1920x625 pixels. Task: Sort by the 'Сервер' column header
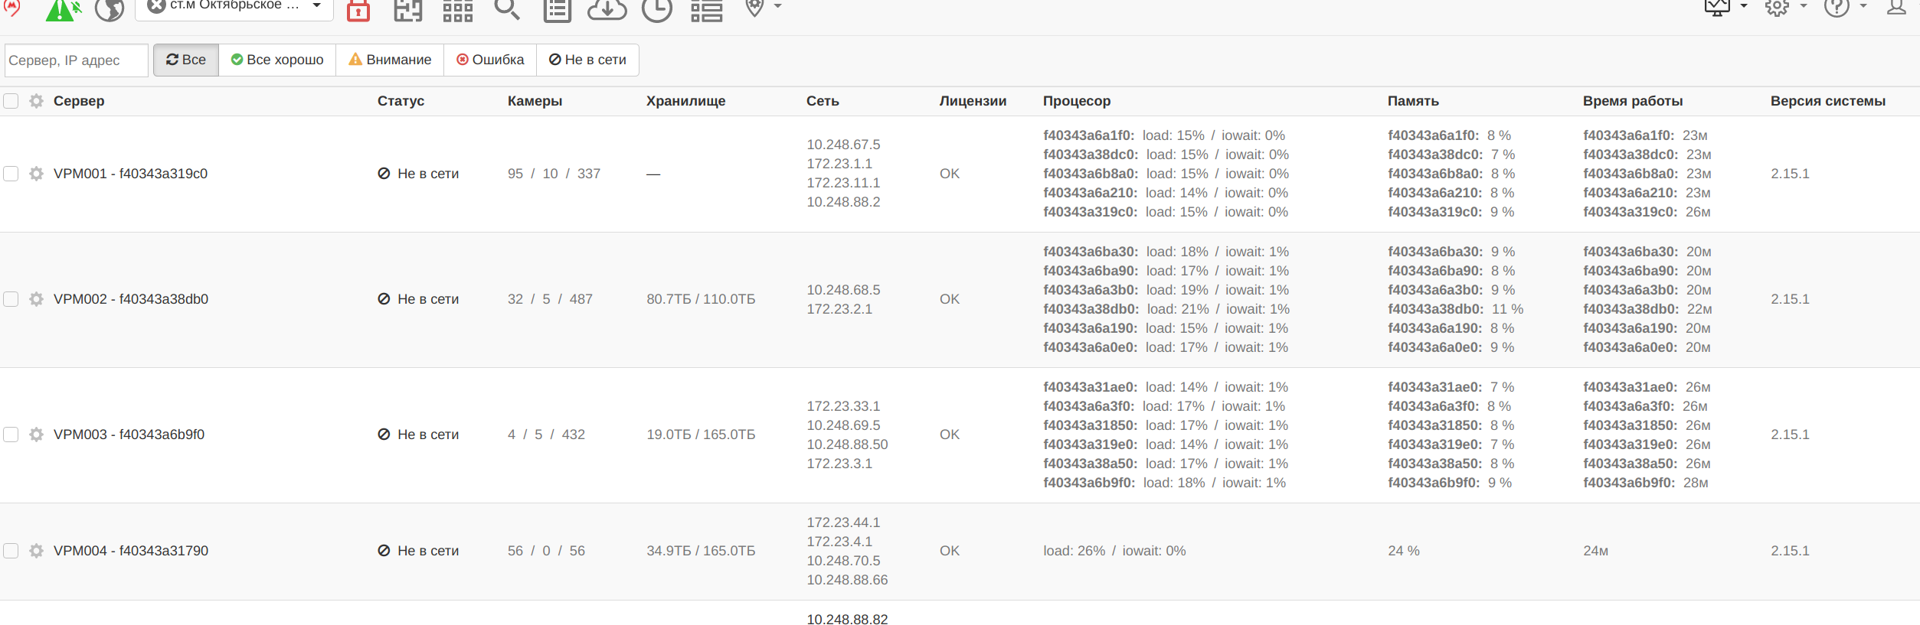(79, 101)
